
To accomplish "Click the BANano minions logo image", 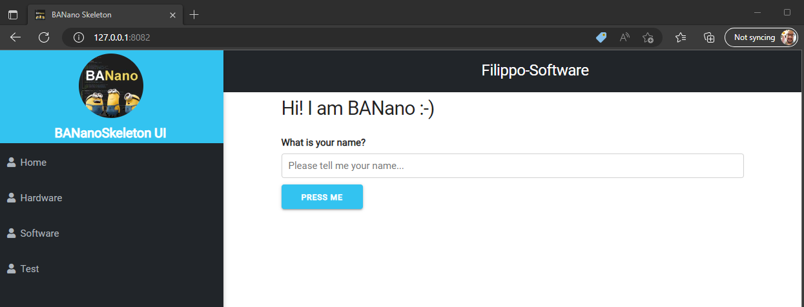I will pos(111,86).
